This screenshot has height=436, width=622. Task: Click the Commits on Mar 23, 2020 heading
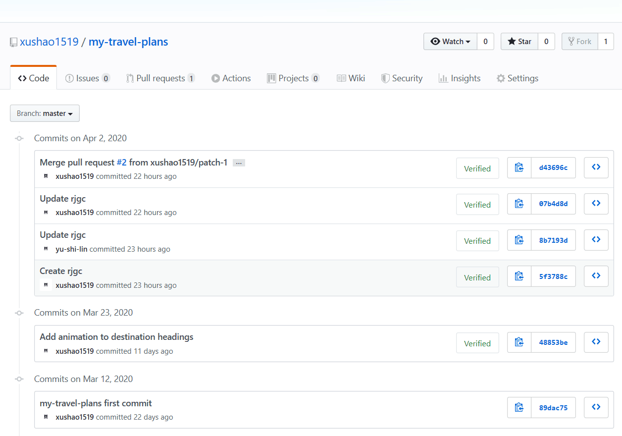pos(83,313)
